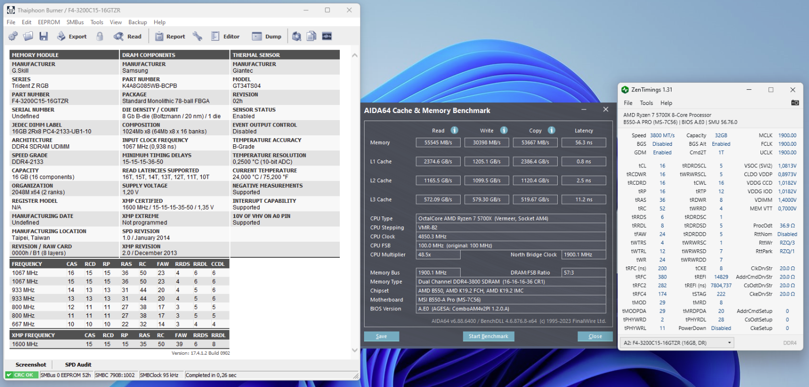This screenshot has width=809, height=387.
Task: Click the Write info icon in AIDA64 benchmark
Action: (x=504, y=130)
